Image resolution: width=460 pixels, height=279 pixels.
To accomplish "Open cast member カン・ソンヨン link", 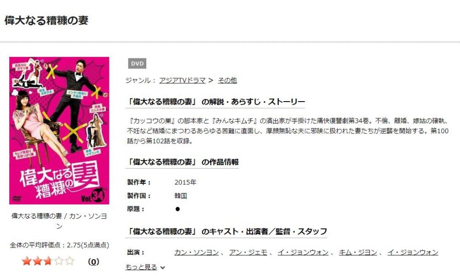I will pos(196,252).
